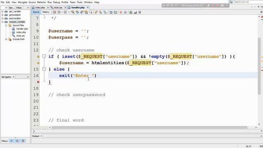263x148 pixels.
Task: Open back navigation dropdown arrow in editor toolbar
Action: click(62, 12)
